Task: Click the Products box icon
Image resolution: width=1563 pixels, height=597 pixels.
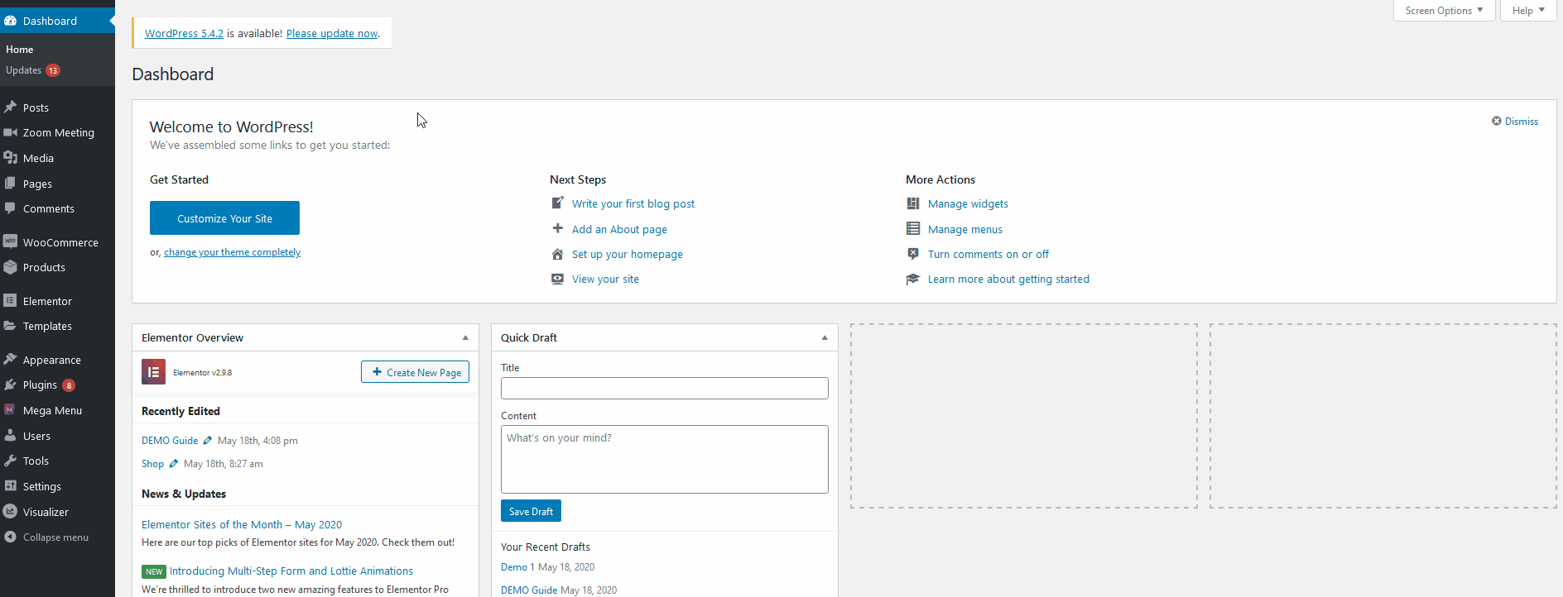Action: 11,267
